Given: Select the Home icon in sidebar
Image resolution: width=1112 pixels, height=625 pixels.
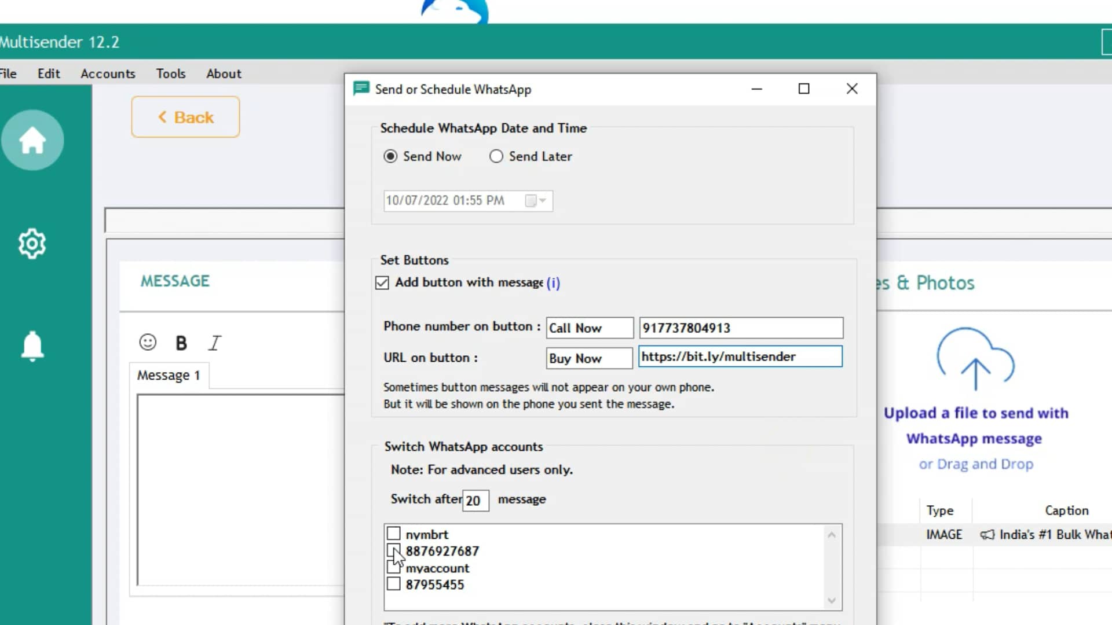Looking at the screenshot, I should pyautogui.click(x=32, y=139).
